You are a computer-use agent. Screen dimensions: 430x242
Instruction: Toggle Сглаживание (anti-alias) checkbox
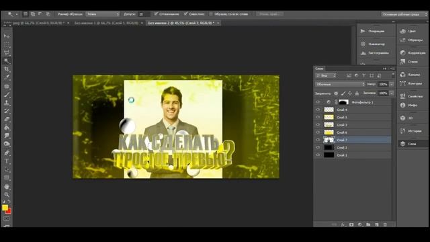156,13
